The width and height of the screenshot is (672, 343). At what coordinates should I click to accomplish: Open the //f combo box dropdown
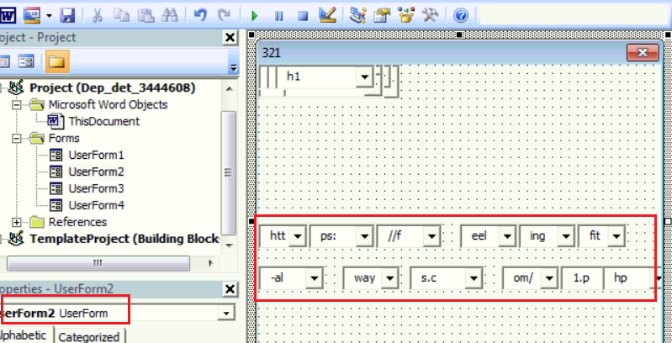431,236
